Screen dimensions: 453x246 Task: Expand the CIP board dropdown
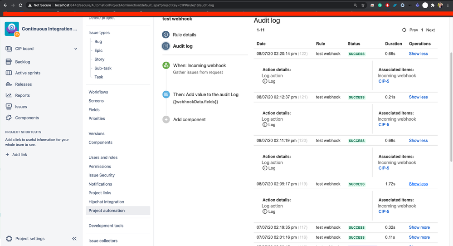[76, 49]
